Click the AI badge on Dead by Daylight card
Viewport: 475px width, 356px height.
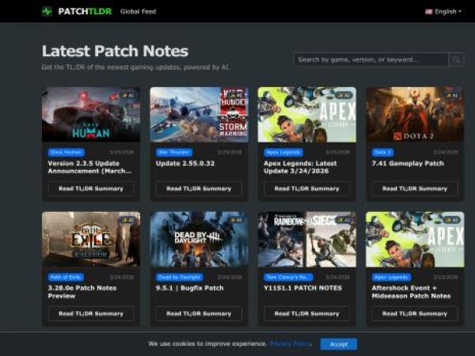pyautogui.click(x=236, y=220)
